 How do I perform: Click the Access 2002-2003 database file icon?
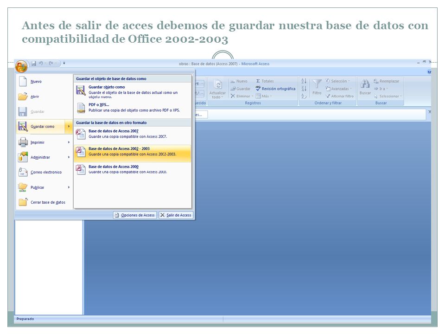(81, 152)
